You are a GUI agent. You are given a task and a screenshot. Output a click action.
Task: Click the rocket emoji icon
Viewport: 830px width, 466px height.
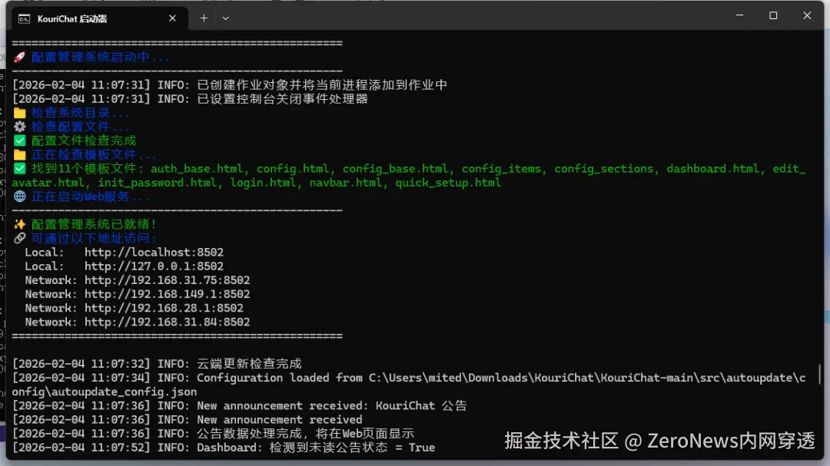pyautogui.click(x=19, y=57)
